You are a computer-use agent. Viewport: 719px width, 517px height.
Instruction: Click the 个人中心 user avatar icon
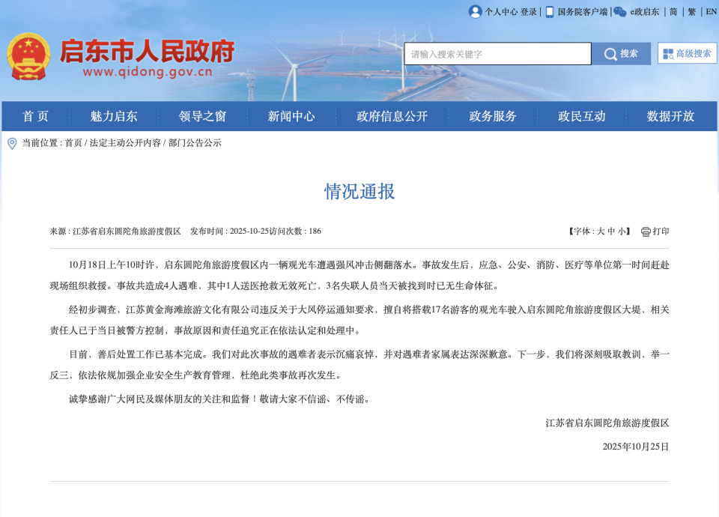(x=476, y=11)
